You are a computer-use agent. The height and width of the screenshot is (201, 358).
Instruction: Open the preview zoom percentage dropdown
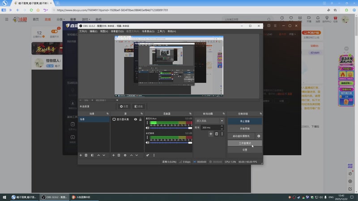pyautogui.click(x=86, y=100)
